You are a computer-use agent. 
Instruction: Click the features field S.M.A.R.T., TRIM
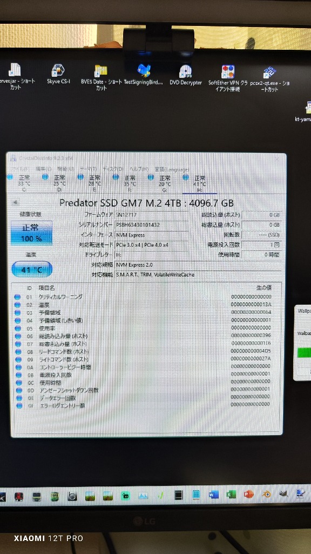[x=198, y=274]
